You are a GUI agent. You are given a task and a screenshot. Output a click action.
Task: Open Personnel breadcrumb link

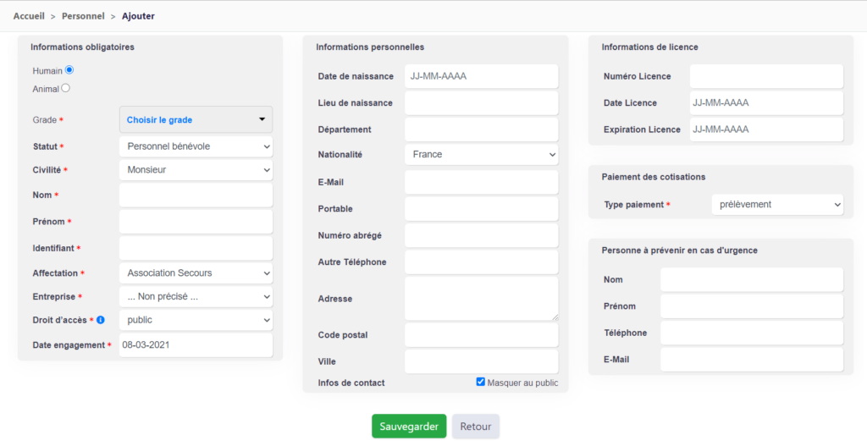(83, 16)
